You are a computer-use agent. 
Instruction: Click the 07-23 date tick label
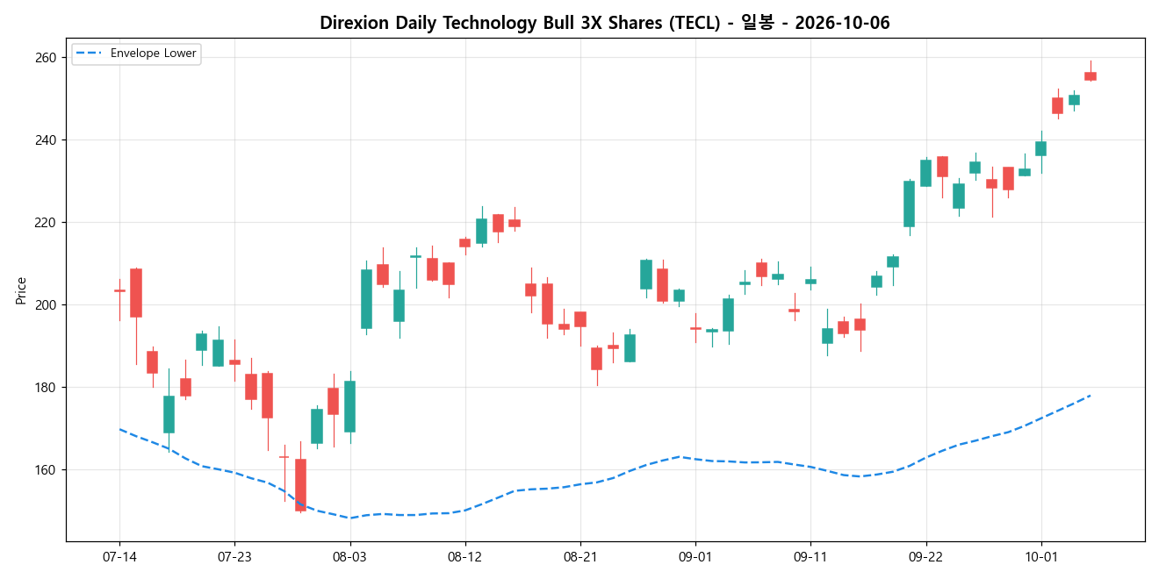pyautogui.click(x=234, y=556)
